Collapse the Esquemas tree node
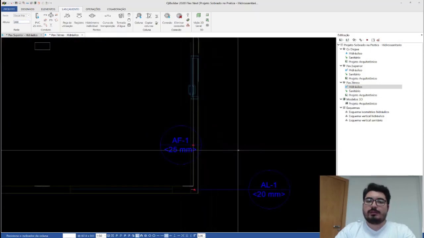The image size is (424, 238). [x=341, y=108]
